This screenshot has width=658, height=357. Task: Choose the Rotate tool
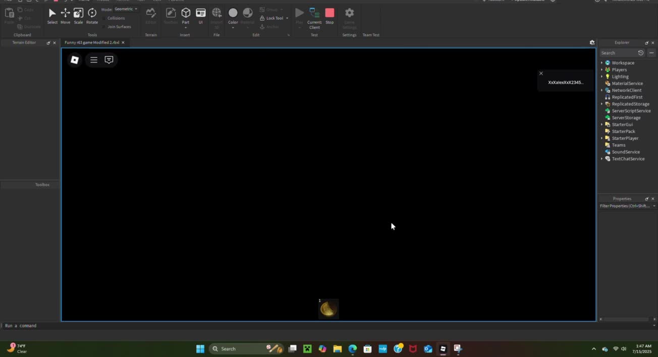(x=92, y=15)
